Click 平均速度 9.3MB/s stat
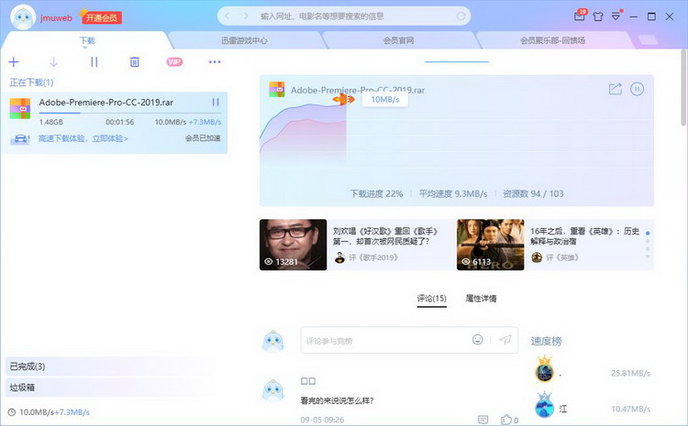Screen dimensions: 688x426 point(453,193)
